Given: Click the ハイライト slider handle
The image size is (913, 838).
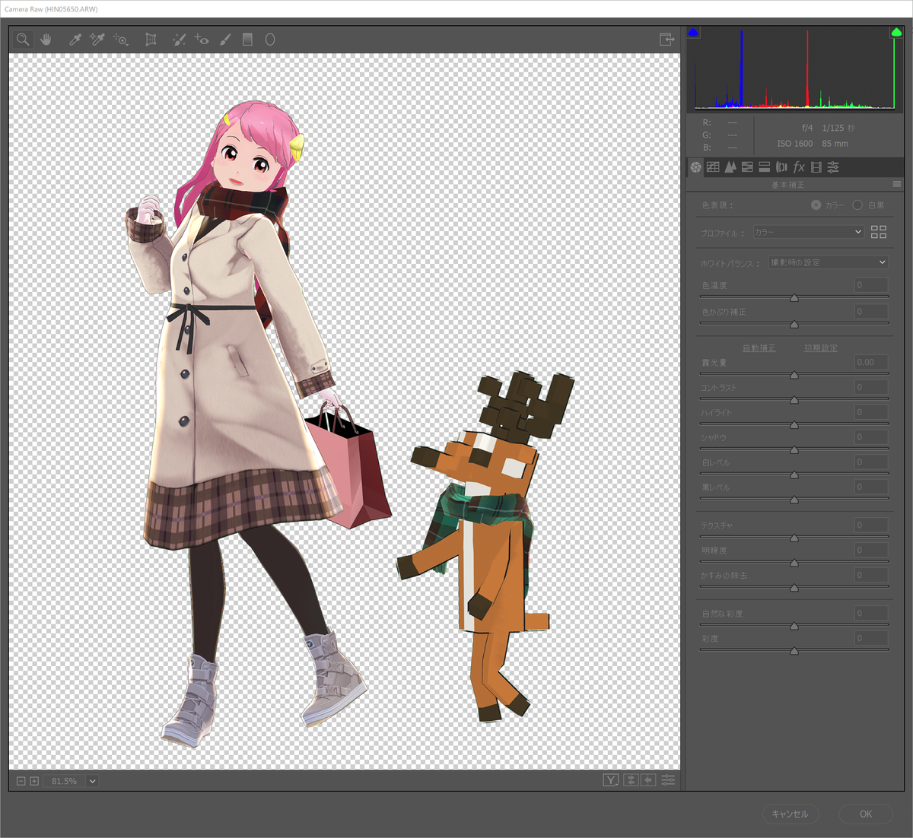Looking at the screenshot, I should pyautogui.click(x=794, y=425).
